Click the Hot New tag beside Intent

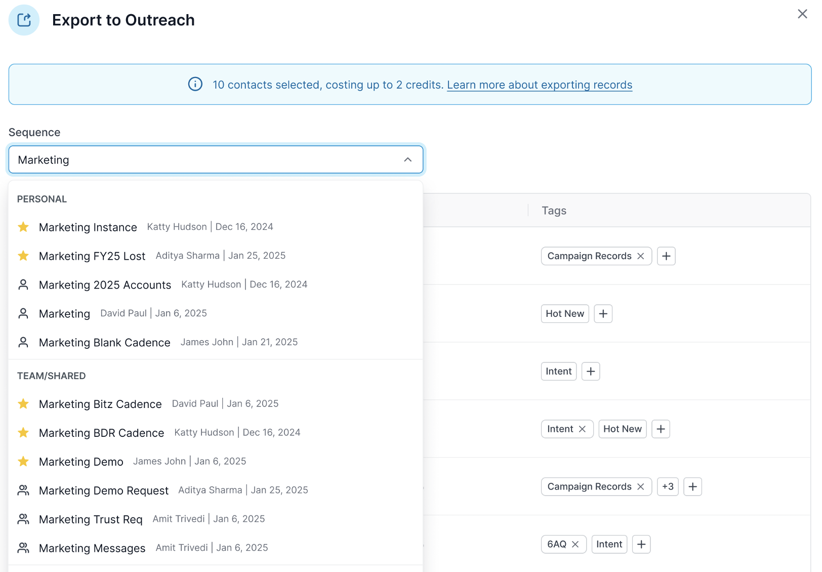pos(623,429)
